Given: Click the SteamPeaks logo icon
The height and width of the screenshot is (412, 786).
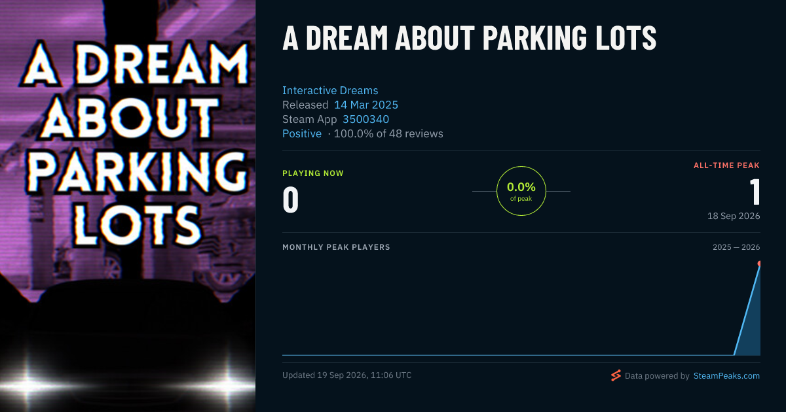Looking at the screenshot, I should 616,375.
